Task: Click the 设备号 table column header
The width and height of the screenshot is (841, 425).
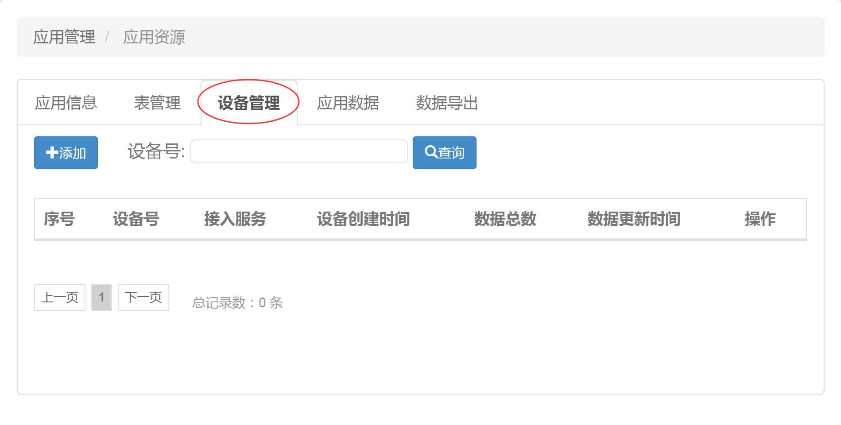Action: (x=136, y=219)
